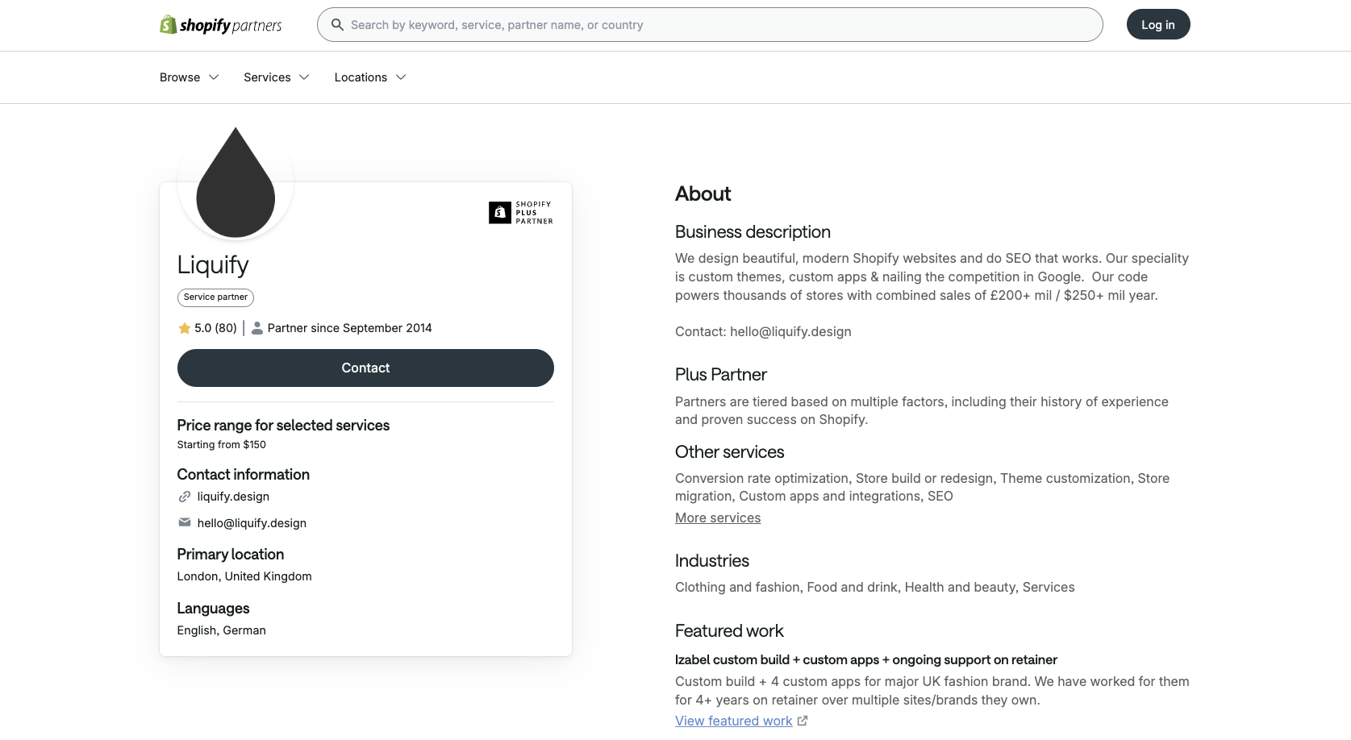Select the Locations menu item
1351x740 pixels.
point(360,77)
